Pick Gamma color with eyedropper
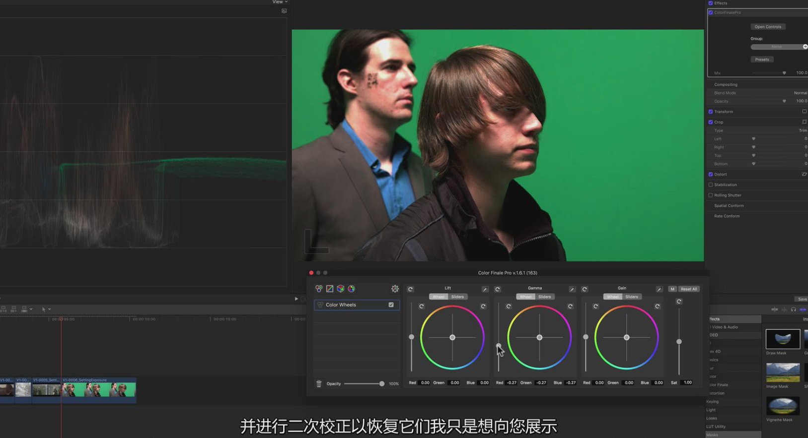808x438 pixels. 572,289
